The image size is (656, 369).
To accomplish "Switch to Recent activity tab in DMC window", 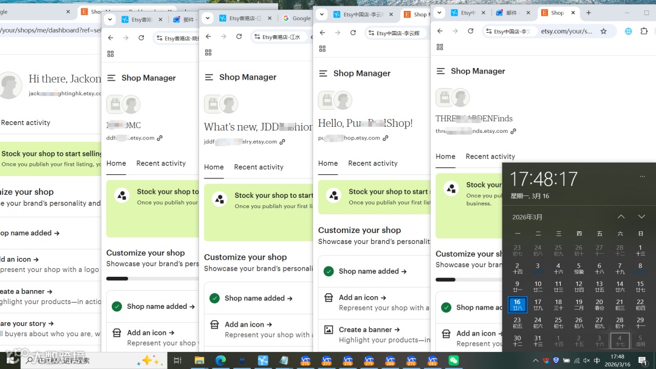I will coord(161,163).
